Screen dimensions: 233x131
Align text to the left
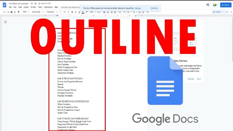pos(104,12)
